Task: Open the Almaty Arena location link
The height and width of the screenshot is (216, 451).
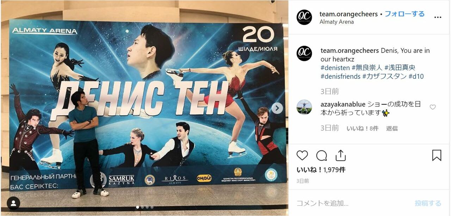Action: [x=336, y=22]
